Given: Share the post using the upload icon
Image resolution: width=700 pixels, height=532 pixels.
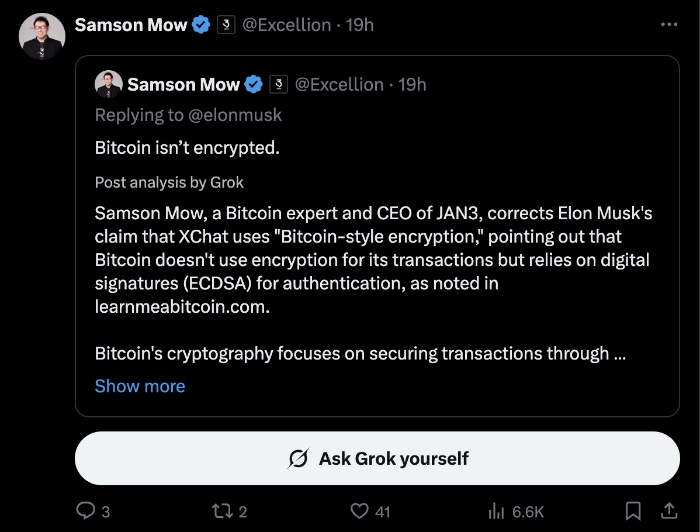Looking at the screenshot, I should pos(670,511).
